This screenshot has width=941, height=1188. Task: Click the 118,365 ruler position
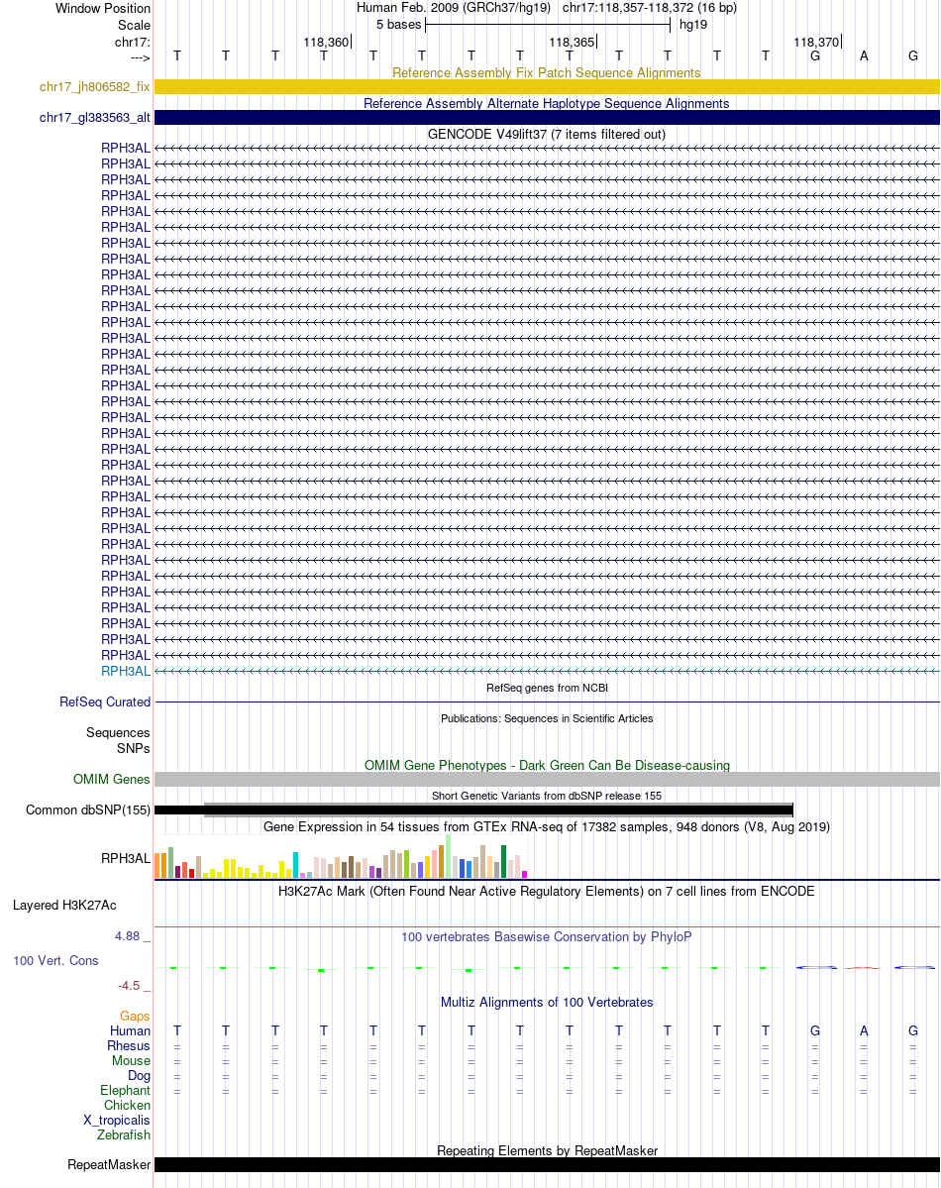coord(572,43)
